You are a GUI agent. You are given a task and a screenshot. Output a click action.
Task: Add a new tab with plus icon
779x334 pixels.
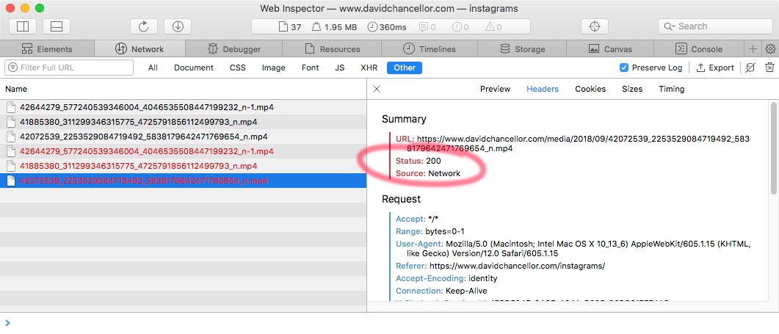tap(753, 49)
